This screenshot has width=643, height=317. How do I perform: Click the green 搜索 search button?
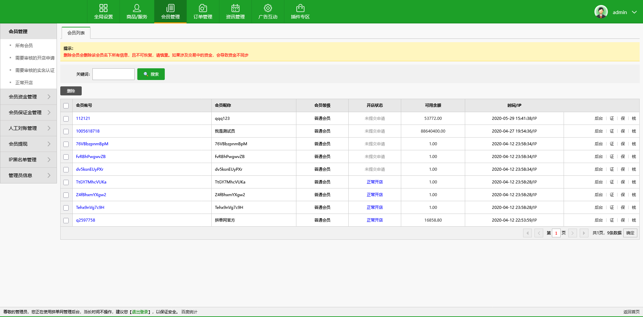pyautogui.click(x=151, y=74)
